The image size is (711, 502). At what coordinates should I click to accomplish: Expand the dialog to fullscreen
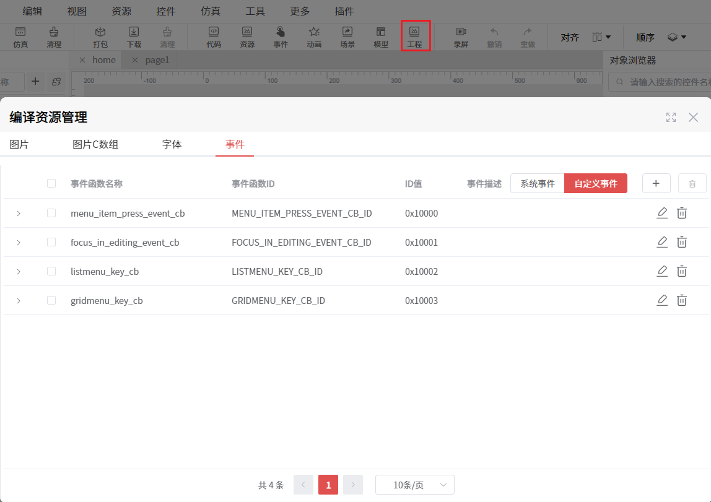pyautogui.click(x=671, y=117)
